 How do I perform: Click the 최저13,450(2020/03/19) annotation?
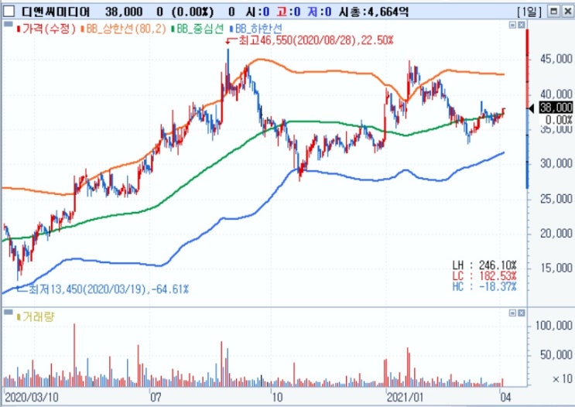[x=108, y=289]
